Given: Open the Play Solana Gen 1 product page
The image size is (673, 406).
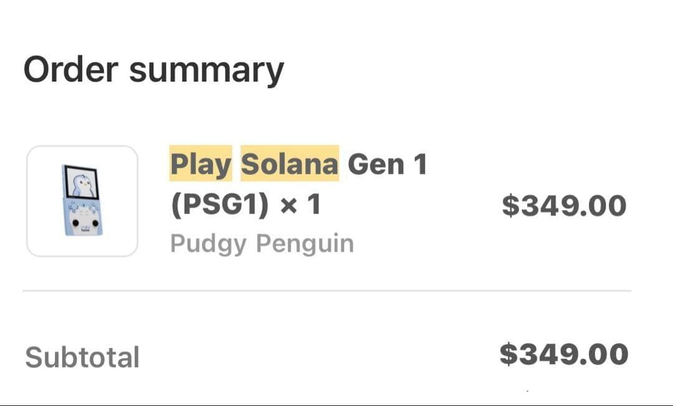Looking at the screenshot, I should coord(299,184).
